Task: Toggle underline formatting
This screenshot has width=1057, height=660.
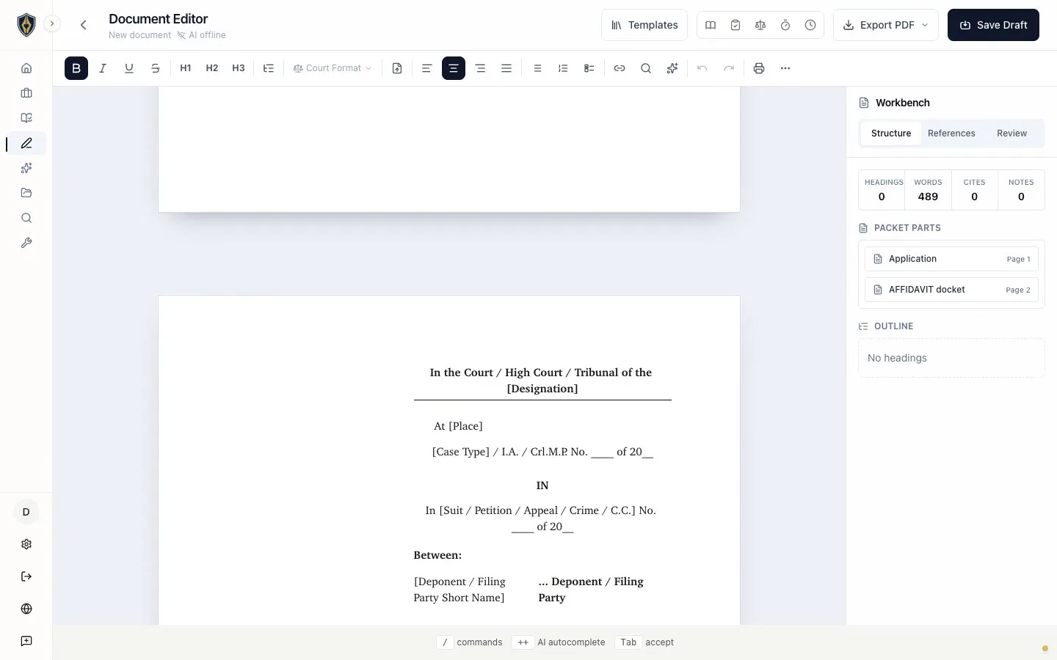Action: coord(129,68)
